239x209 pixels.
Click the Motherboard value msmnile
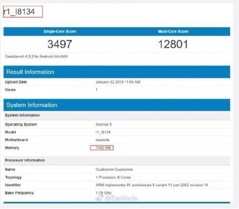click(103, 140)
